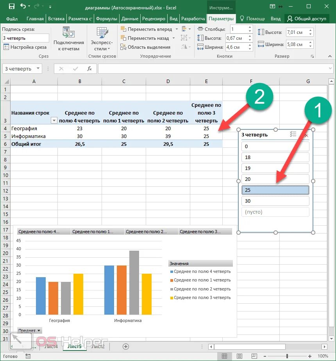The width and height of the screenshot is (336, 361).
Task: Switch to the Данные tab
Action: (x=130, y=19)
